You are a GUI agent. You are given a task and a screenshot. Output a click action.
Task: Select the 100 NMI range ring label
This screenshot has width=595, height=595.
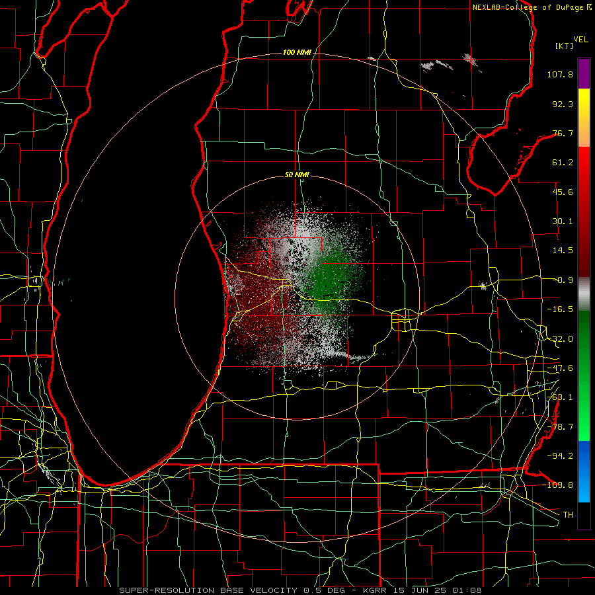click(297, 52)
